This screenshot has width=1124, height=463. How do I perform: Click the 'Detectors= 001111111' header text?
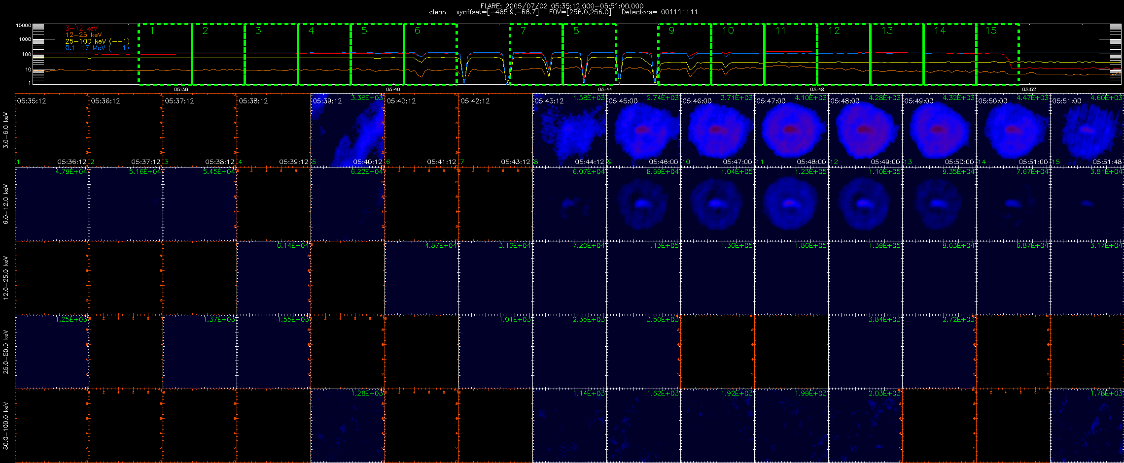[x=660, y=12]
